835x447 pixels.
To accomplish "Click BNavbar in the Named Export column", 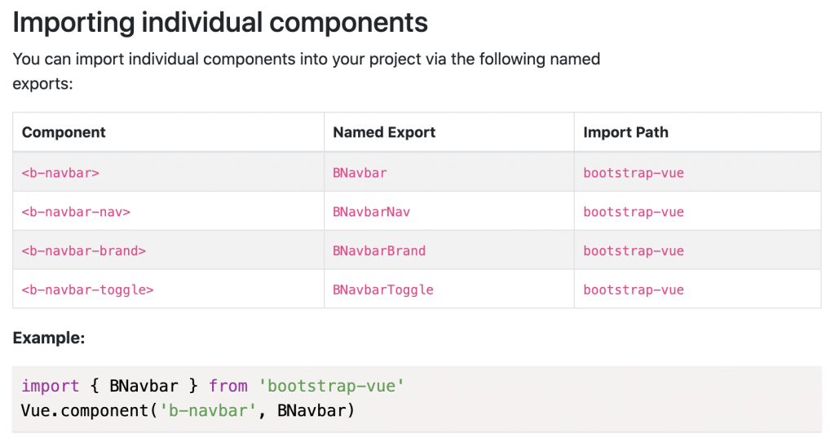I will coord(360,173).
